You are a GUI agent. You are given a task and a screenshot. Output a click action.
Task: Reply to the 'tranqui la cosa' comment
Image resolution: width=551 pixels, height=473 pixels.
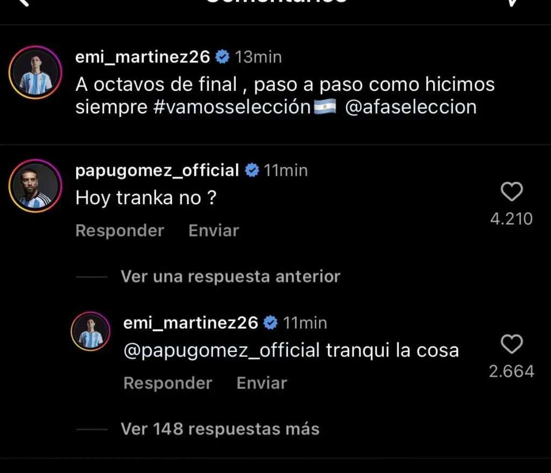point(168,383)
